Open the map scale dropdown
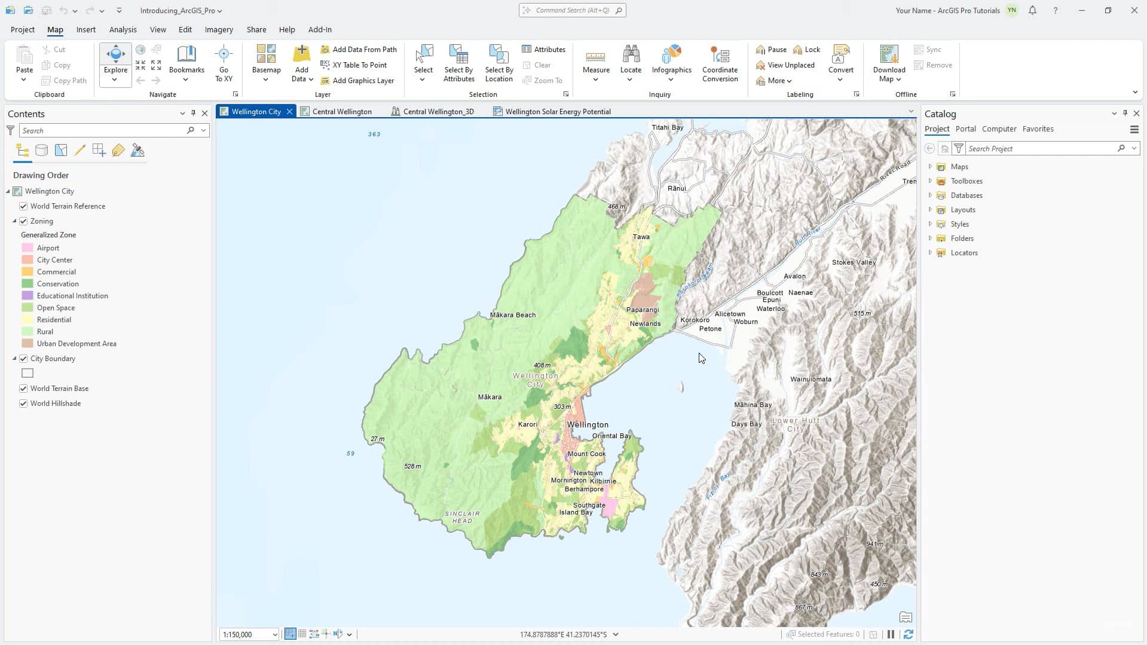Image resolution: width=1147 pixels, height=645 pixels. tap(274, 635)
